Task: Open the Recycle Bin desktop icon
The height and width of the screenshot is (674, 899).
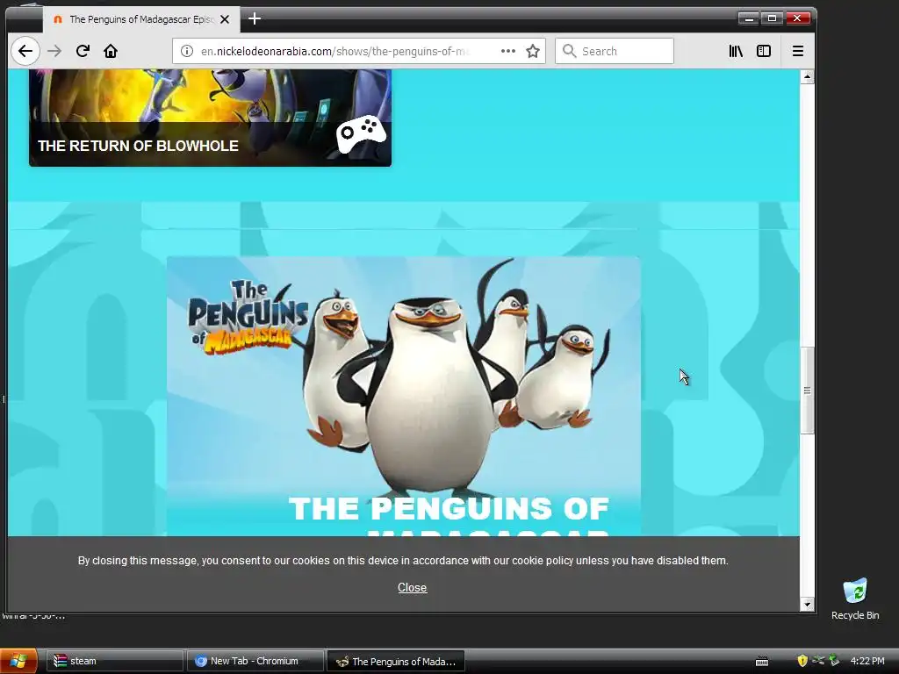Action: (855, 599)
